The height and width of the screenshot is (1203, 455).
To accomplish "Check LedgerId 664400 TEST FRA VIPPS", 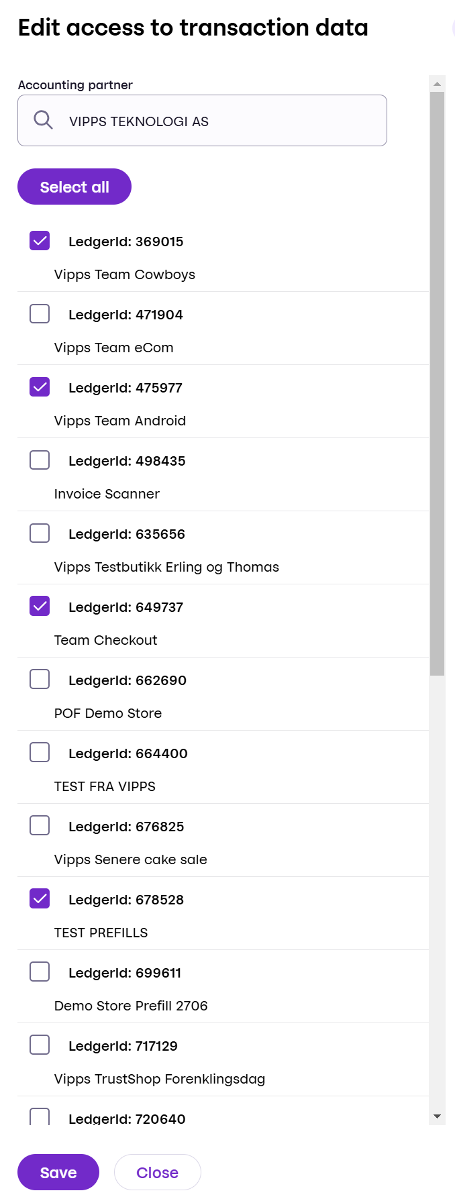I will click(40, 752).
